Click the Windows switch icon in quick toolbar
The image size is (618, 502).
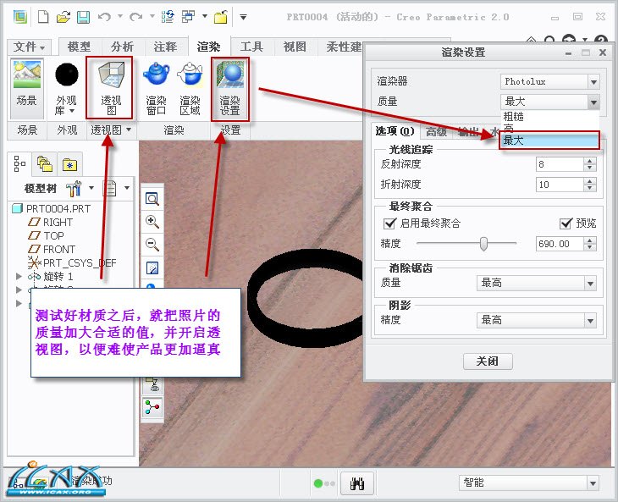(188, 17)
